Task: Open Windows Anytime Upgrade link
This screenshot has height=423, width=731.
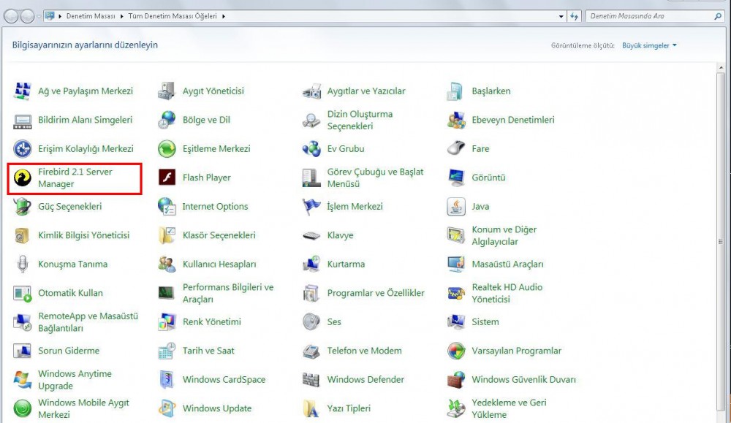Action: pos(75,380)
